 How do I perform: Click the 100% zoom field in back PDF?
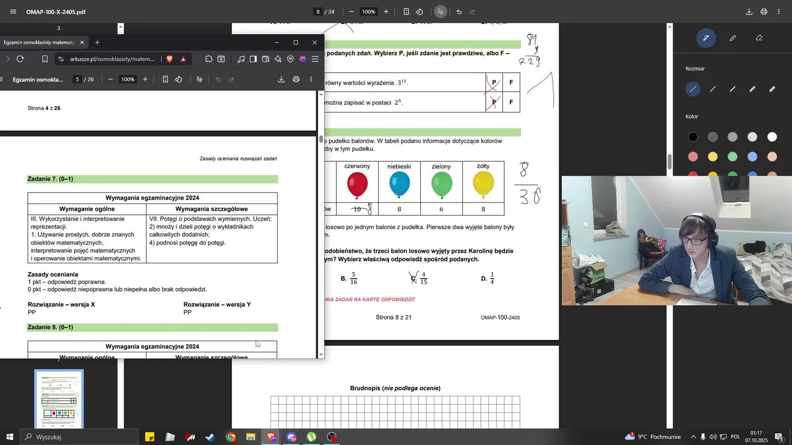(x=369, y=12)
